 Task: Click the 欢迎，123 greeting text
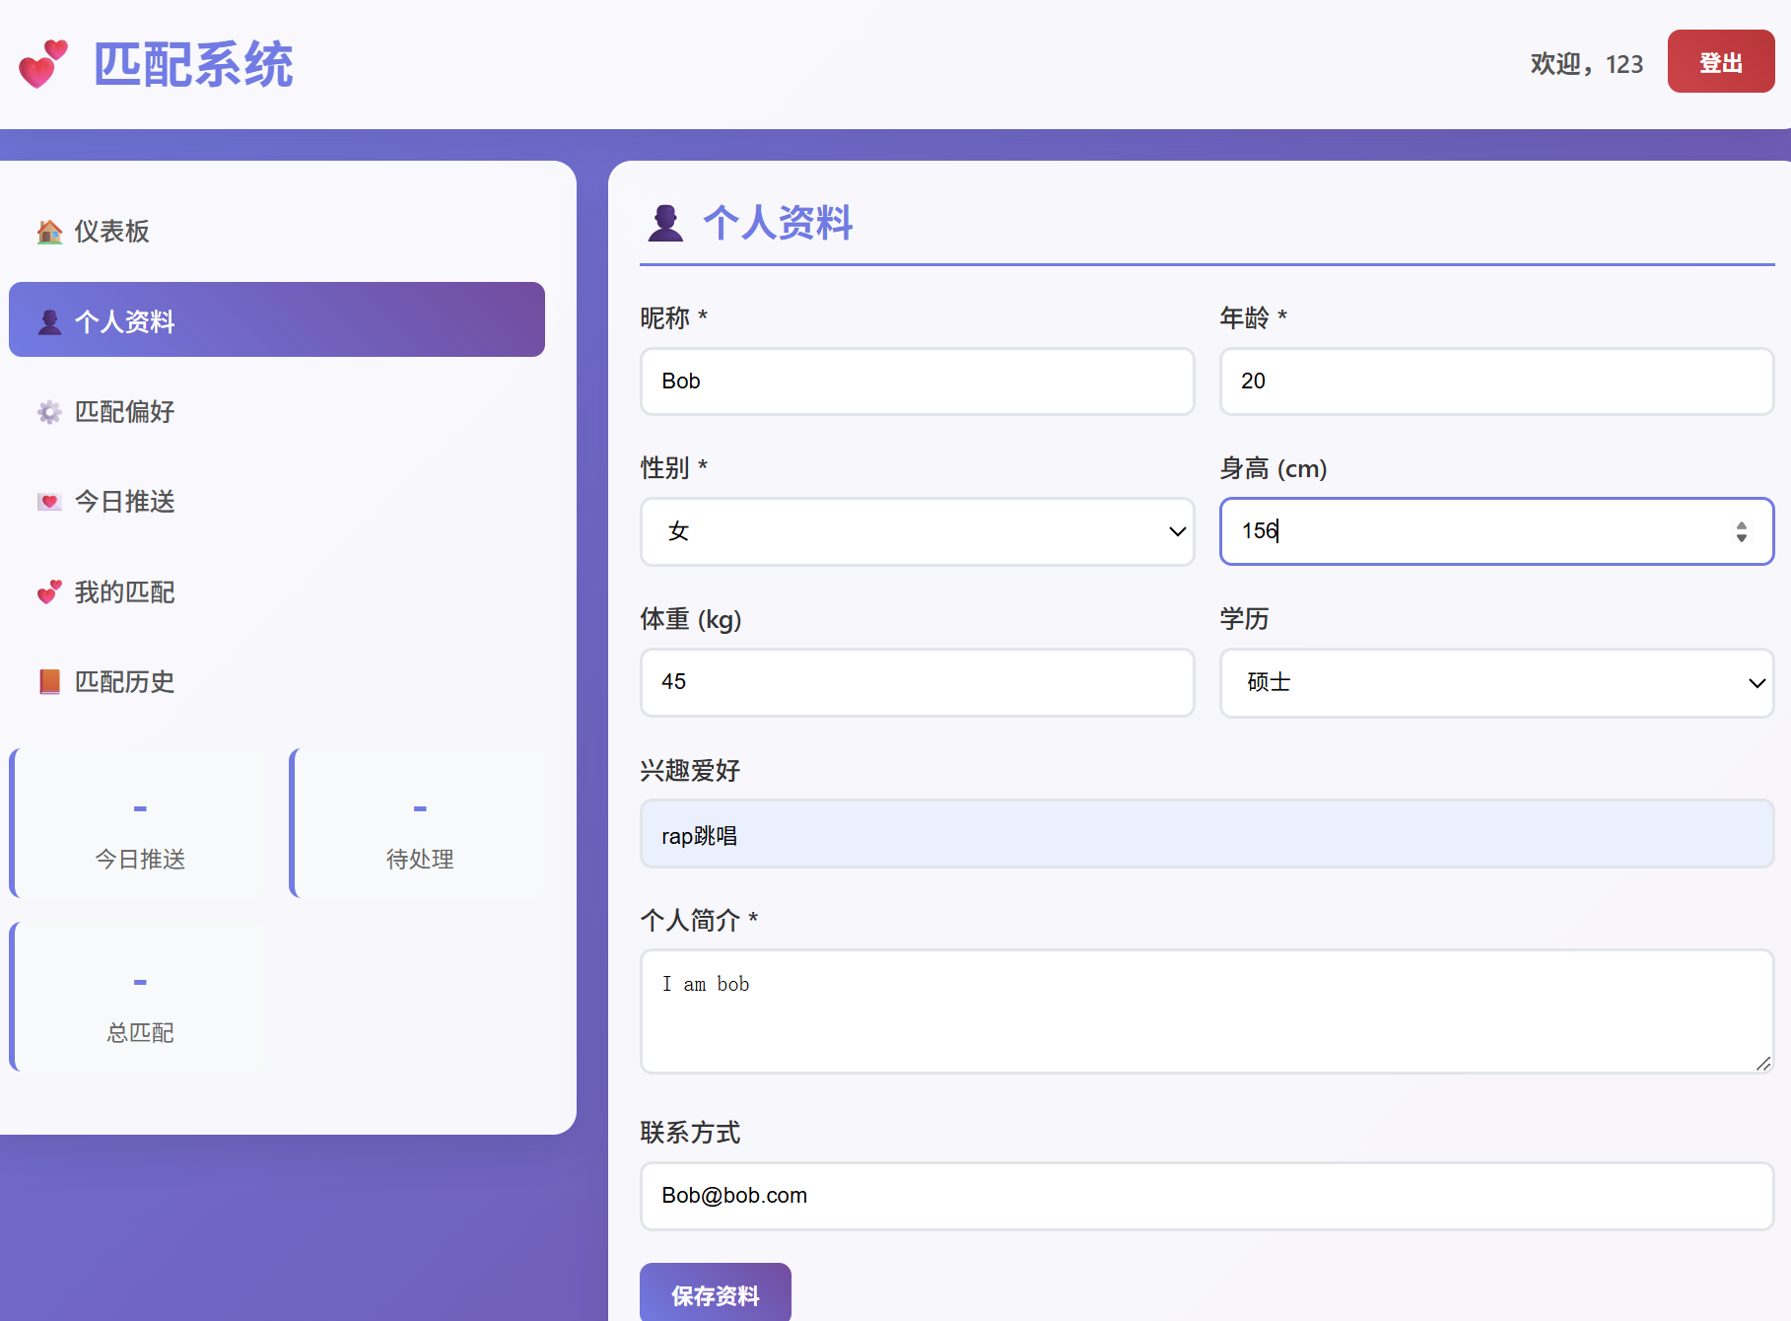coord(1586,64)
